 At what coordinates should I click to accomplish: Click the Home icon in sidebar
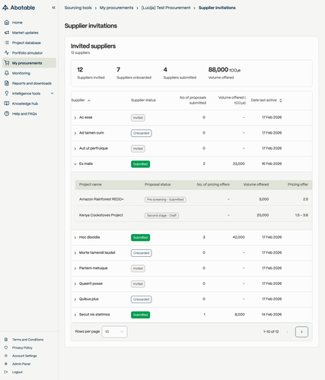tap(7, 22)
